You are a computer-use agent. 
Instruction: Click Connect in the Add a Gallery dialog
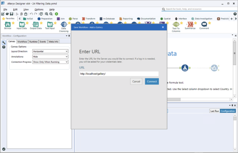(x=152, y=81)
